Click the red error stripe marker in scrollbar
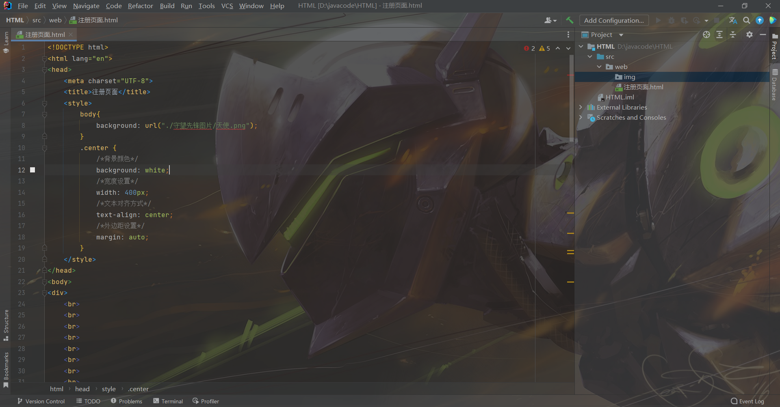This screenshot has height=407, width=780. [x=570, y=75]
